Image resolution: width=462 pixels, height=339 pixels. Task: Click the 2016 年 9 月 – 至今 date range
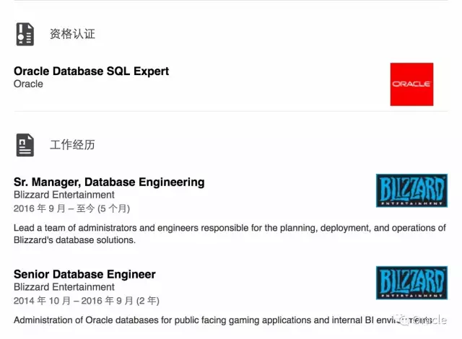click(54, 208)
